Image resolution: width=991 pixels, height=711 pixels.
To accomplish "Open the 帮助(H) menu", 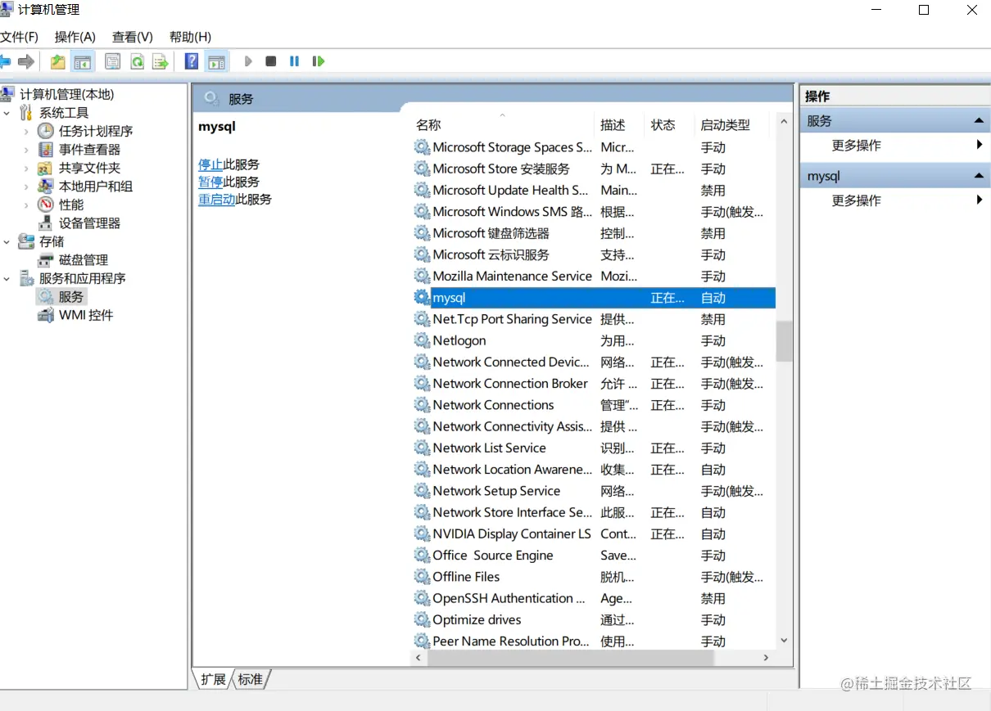I will (190, 37).
